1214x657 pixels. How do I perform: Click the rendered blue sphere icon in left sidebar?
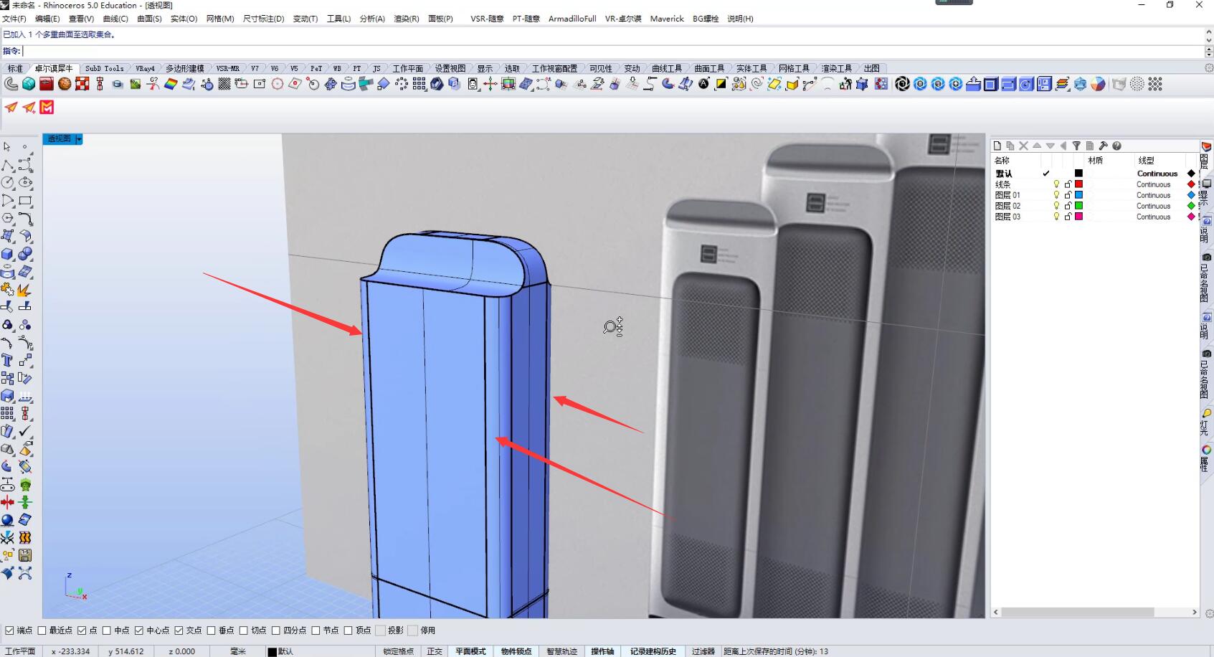tap(7, 520)
